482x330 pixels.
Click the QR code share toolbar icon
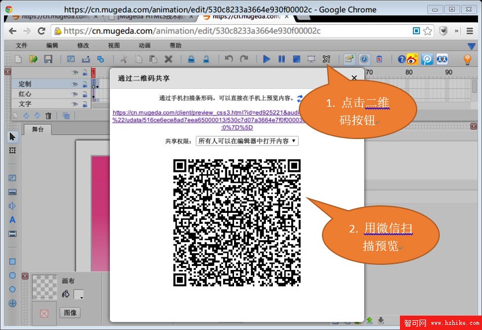[x=327, y=59]
